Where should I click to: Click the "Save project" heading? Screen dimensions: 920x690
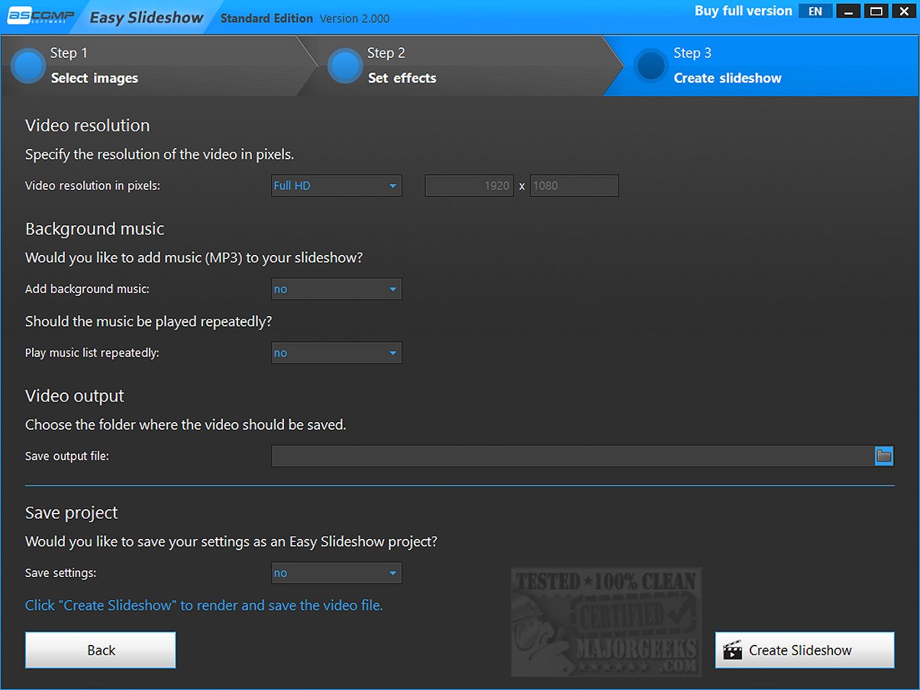coord(72,513)
